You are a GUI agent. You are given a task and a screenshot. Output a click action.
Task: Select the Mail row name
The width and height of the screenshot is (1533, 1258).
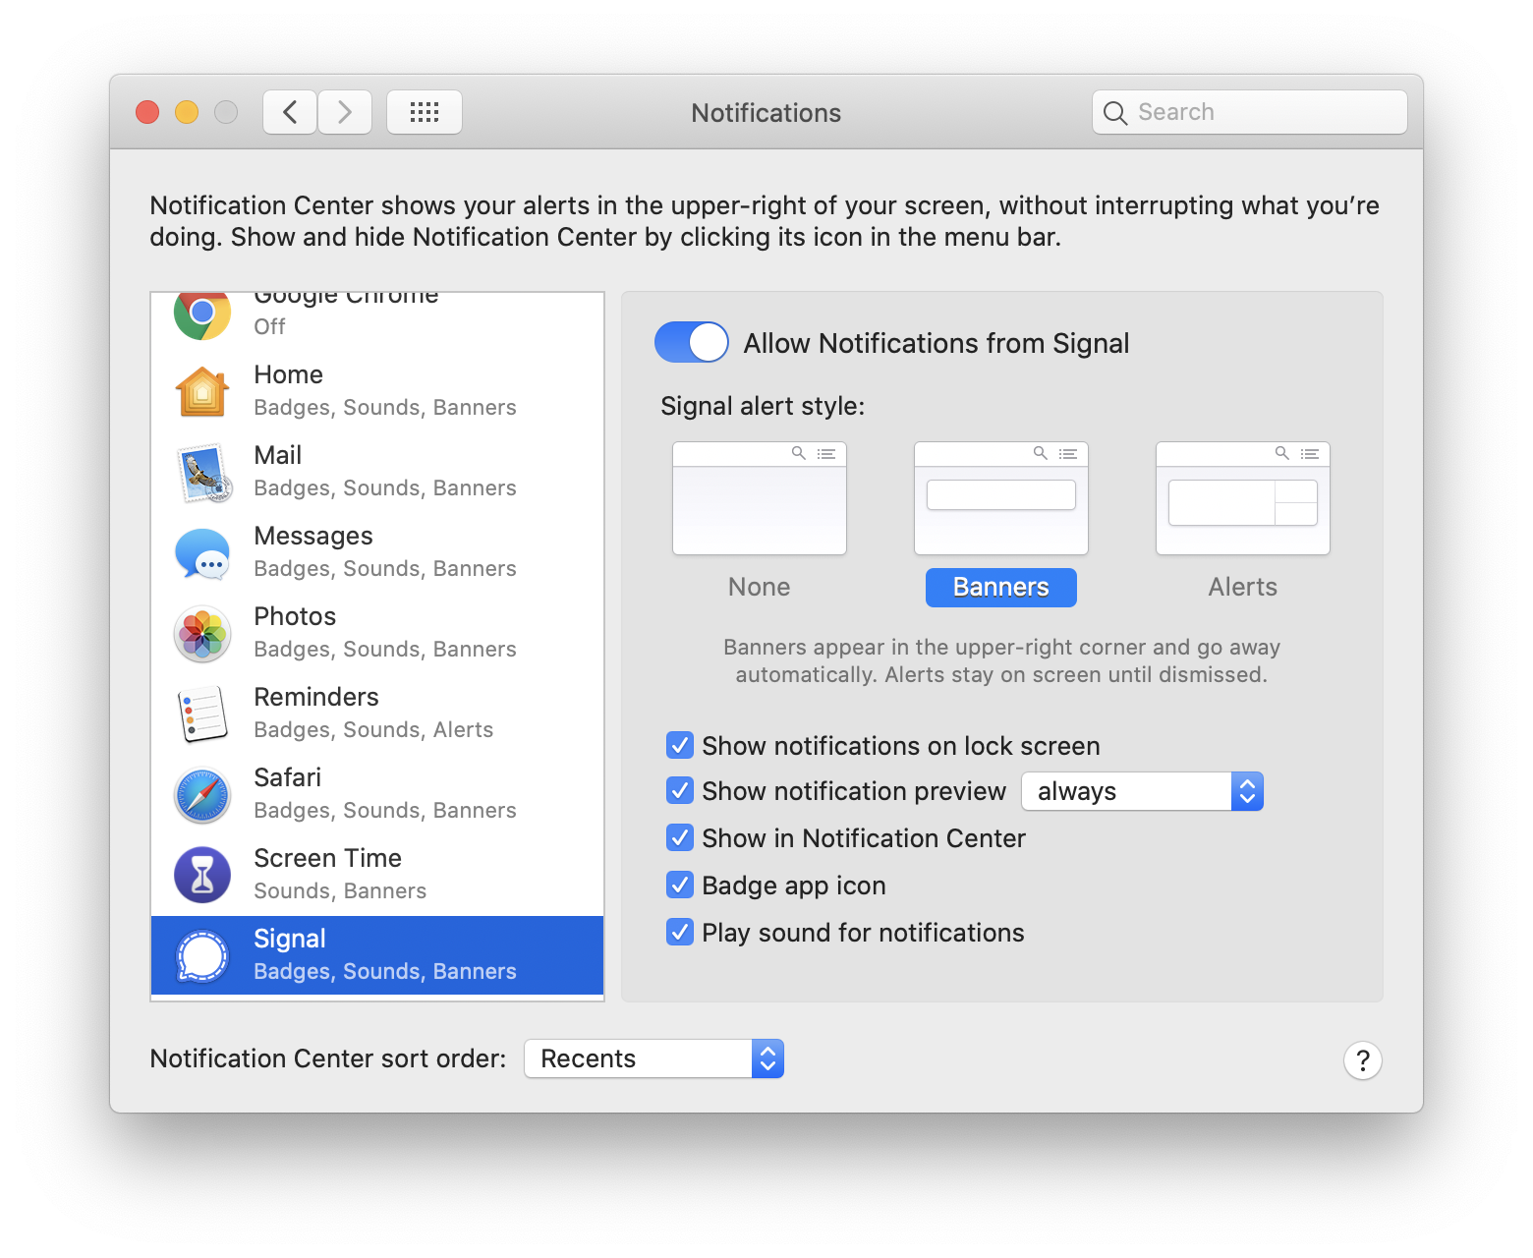278,455
